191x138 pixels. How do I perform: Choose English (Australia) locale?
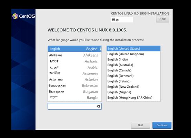pyautogui.click(x=133, y=65)
